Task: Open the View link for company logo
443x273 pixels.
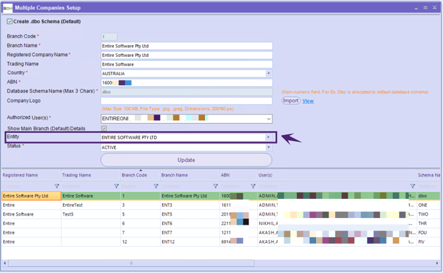Action: point(308,101)
